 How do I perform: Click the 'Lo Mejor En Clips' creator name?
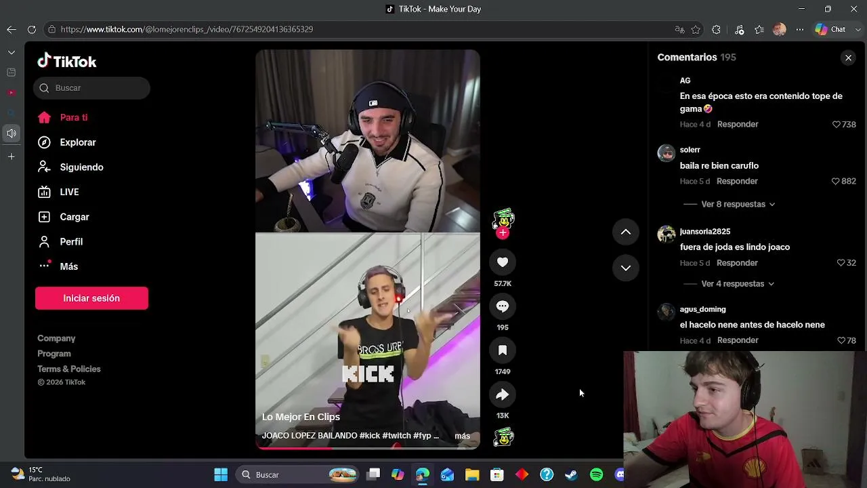point(301,417)
